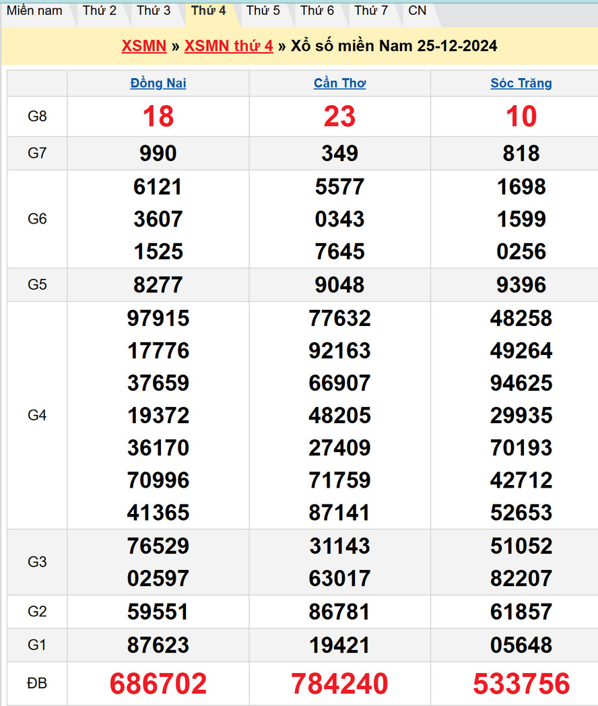Go to the Thứ 5 tab
The height and width of the screenshot is (706, 598).
click(263, 11)
